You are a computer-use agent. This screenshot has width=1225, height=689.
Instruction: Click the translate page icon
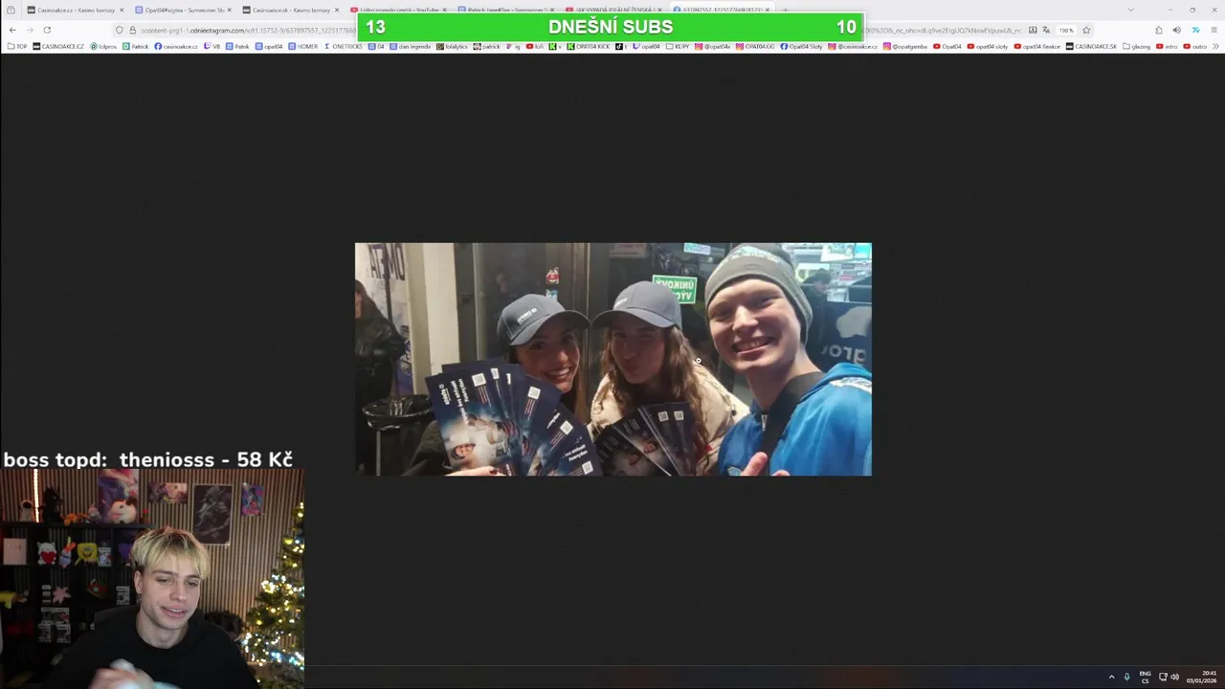[1046, 30]
